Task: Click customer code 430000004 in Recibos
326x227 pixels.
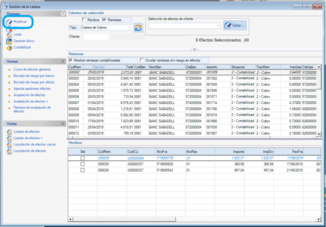Action: click(135, 158)
